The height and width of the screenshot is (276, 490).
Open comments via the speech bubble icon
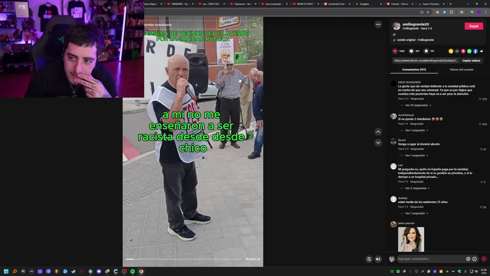coord(411,51)
